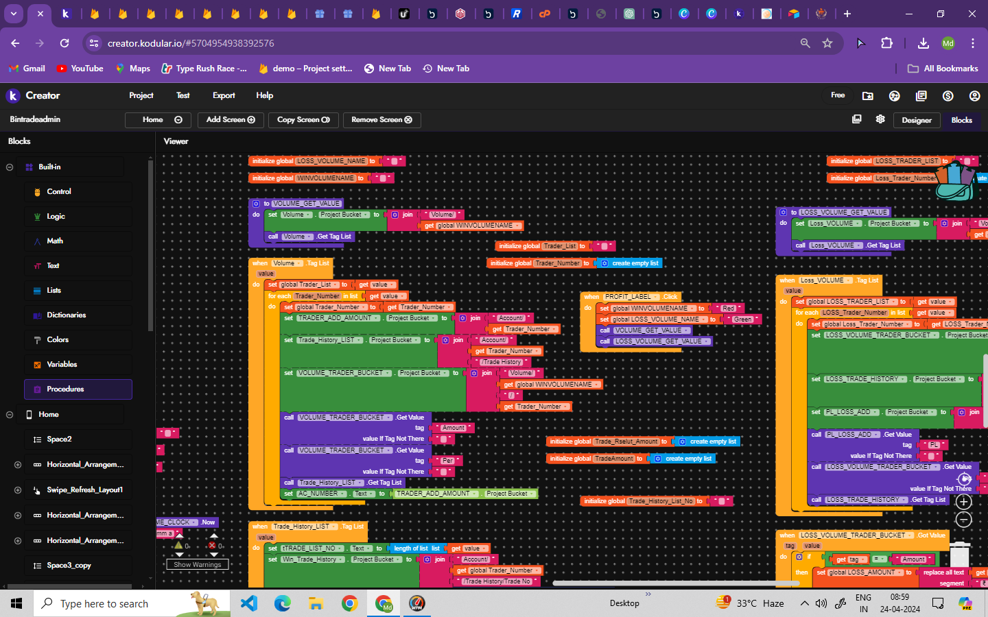This screenshot has height=617, width=988.
Task: Open the Export menu
Action: 224,95
